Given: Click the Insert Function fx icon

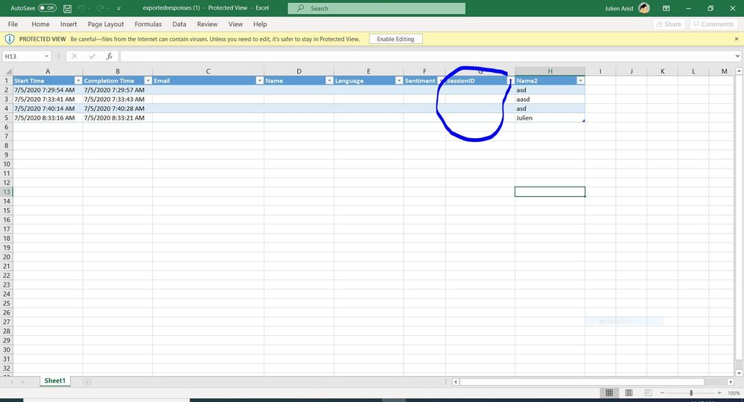Looking at the screenshot, I should tap(109, 56).
